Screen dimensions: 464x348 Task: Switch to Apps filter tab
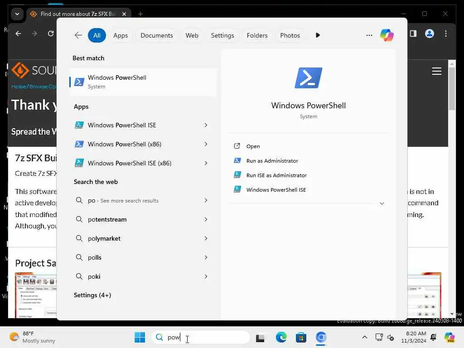(x=121, y=35)
